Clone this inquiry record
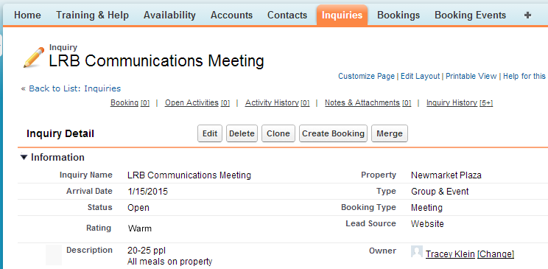The height and width of the screenshot is (269, 548). tap(278, 133)
